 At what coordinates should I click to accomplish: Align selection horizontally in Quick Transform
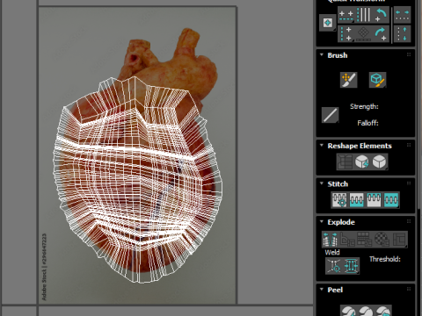point(346,15)
